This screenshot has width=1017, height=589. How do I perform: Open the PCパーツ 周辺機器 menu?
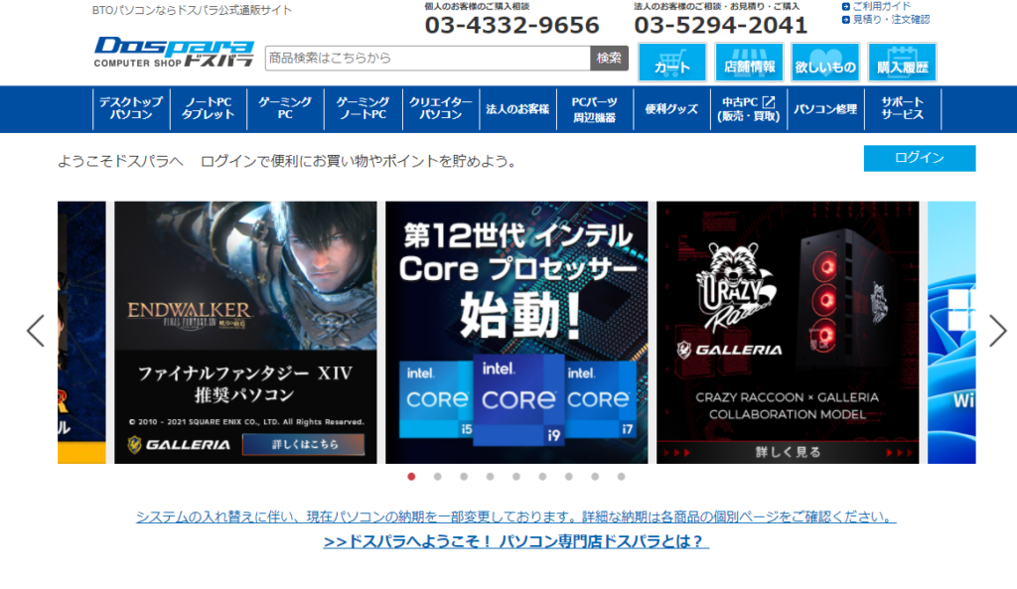pos(595,108)
